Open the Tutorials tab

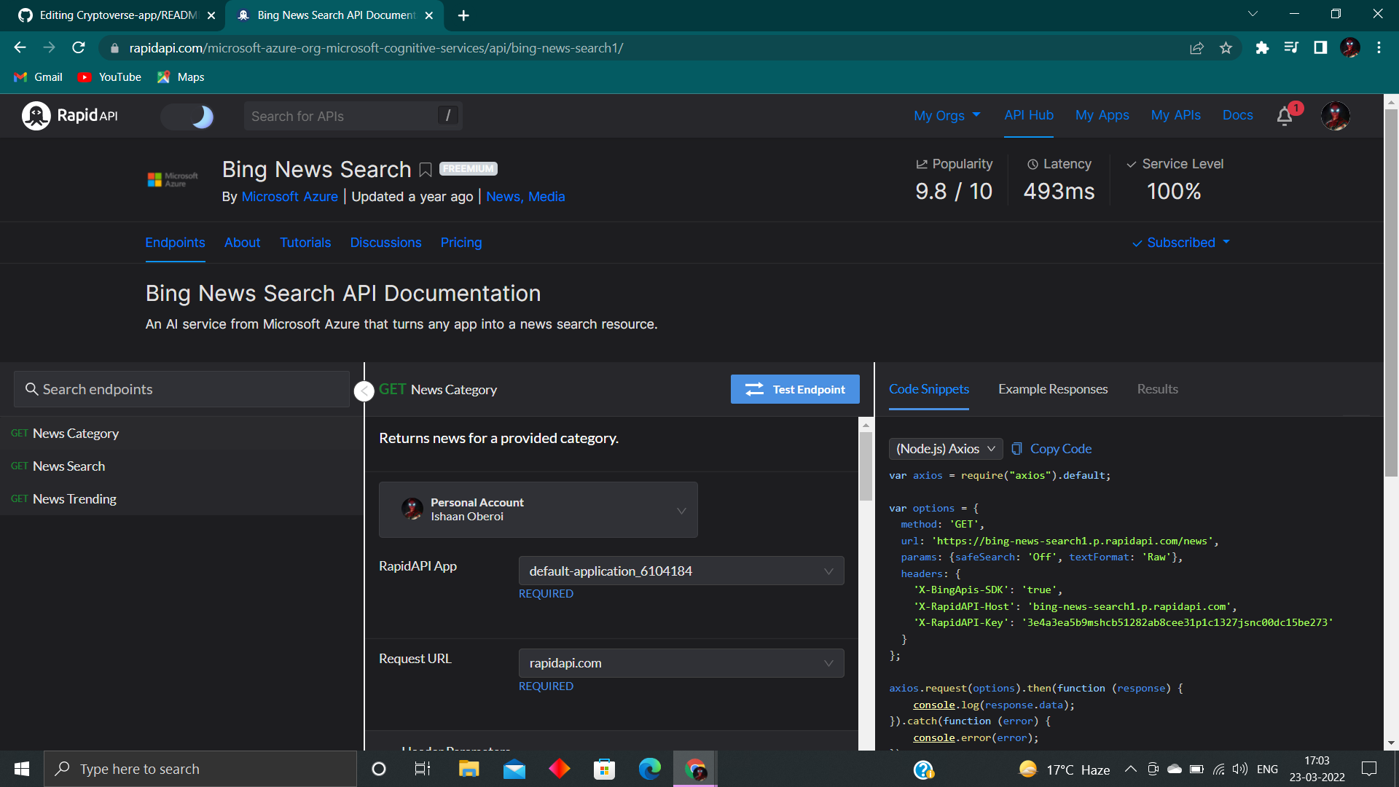click(x=305, y=243)
